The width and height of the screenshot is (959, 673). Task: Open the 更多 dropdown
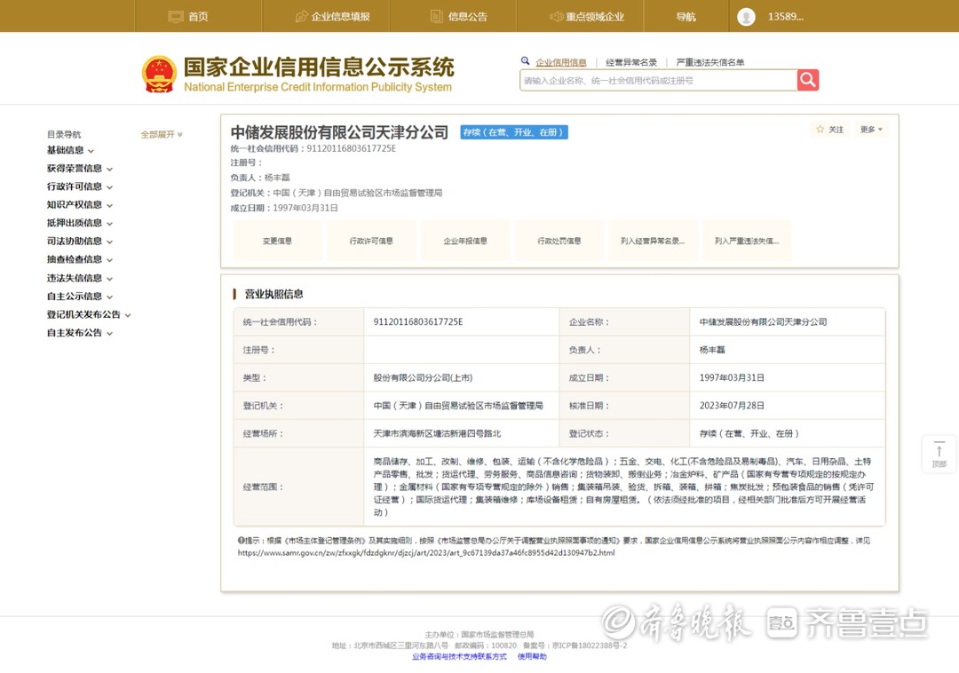click(871, 130)
